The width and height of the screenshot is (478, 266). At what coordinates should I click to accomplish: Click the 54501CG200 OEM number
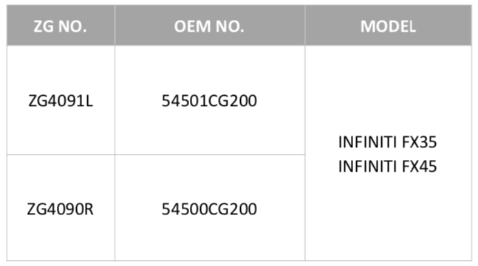coord(209,101)
